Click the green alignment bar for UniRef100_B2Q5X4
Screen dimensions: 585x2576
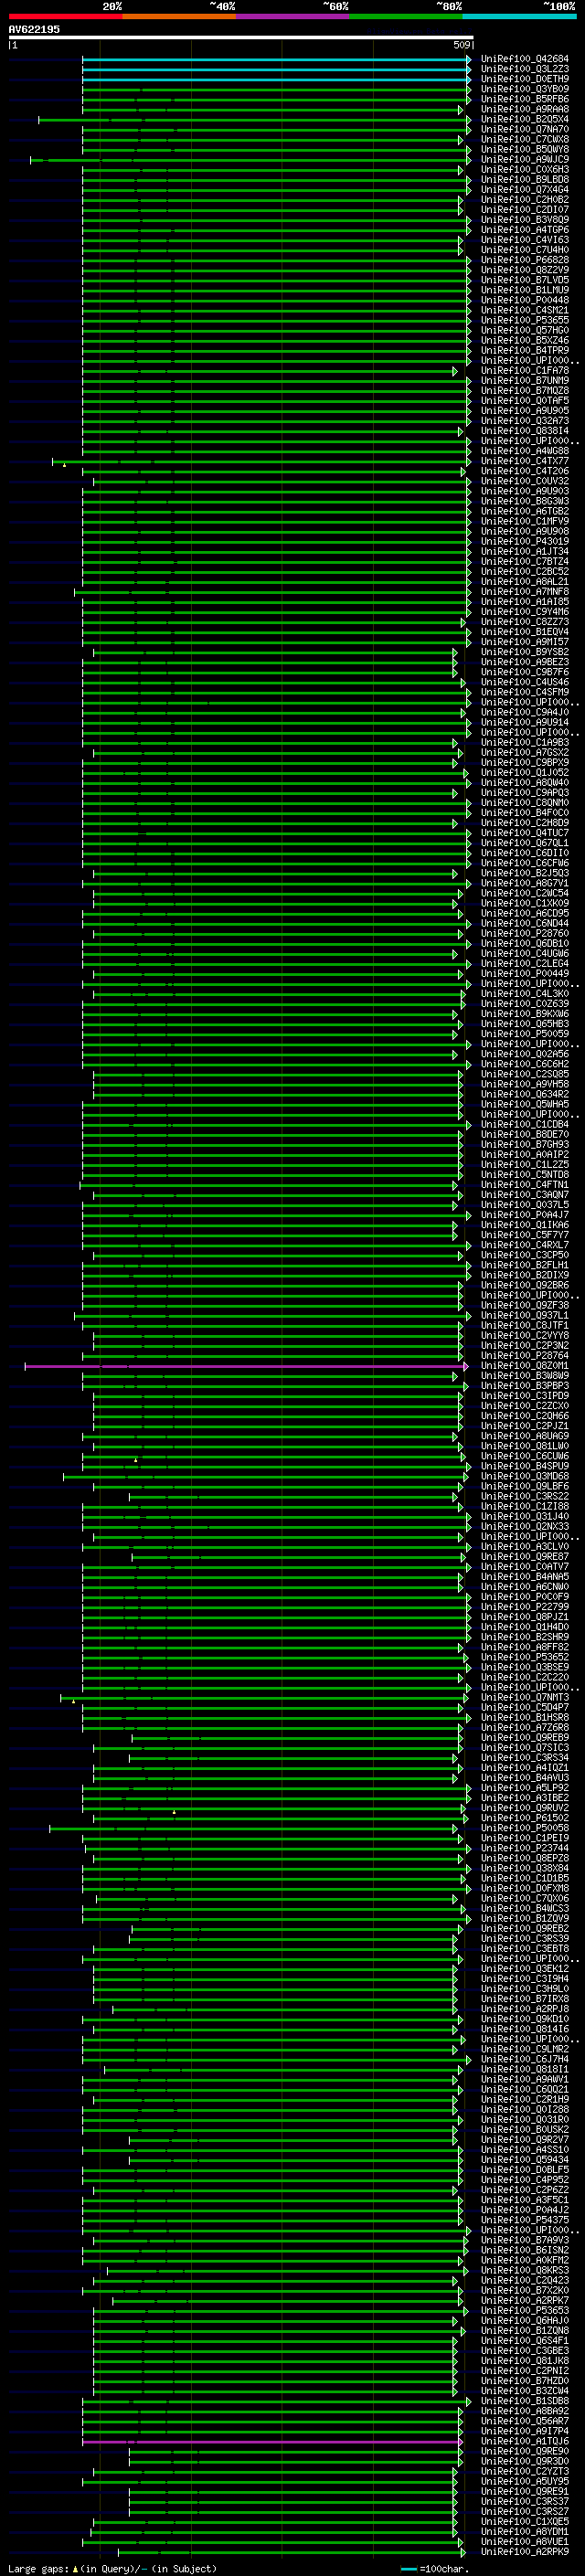point(254,120)
